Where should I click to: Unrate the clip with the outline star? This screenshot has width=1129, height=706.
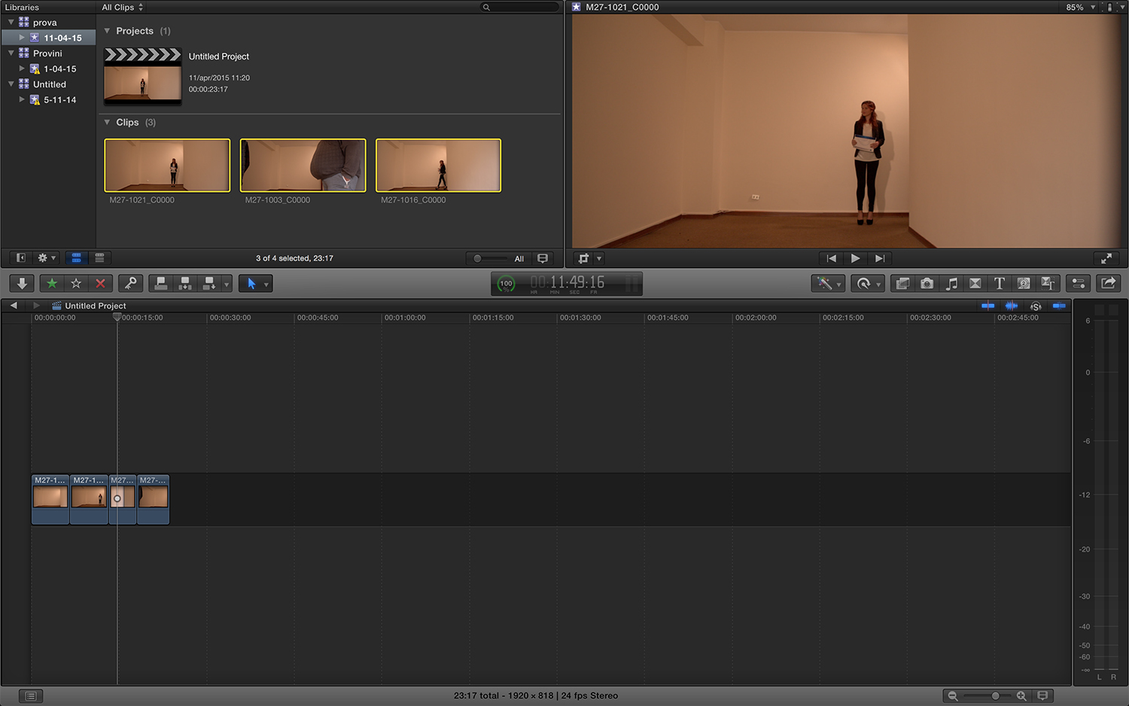tap(76, 283)
